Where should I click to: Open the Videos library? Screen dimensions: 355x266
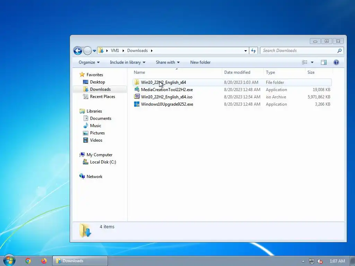96,140
